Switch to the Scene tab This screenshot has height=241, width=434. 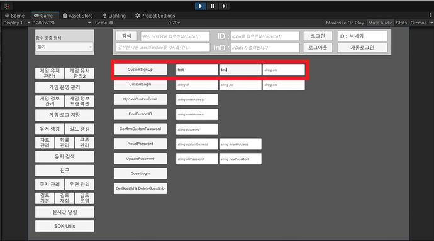[x=14, y=16]
